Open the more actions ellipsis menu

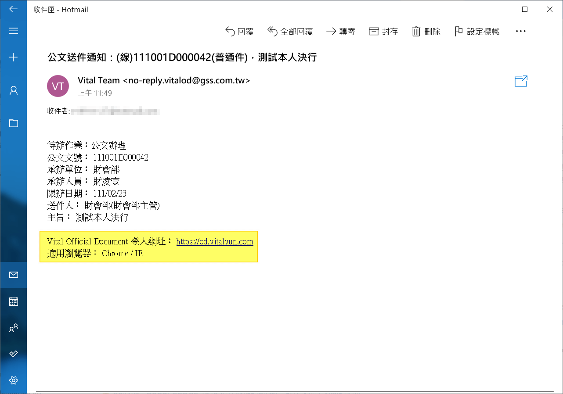[520, 32]
